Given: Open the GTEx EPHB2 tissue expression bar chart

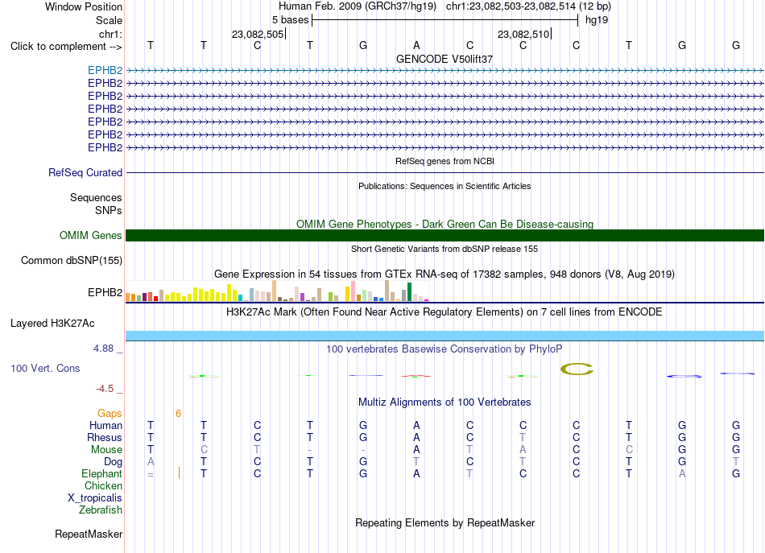Looking at the screenshot, I should coord(277,291).
